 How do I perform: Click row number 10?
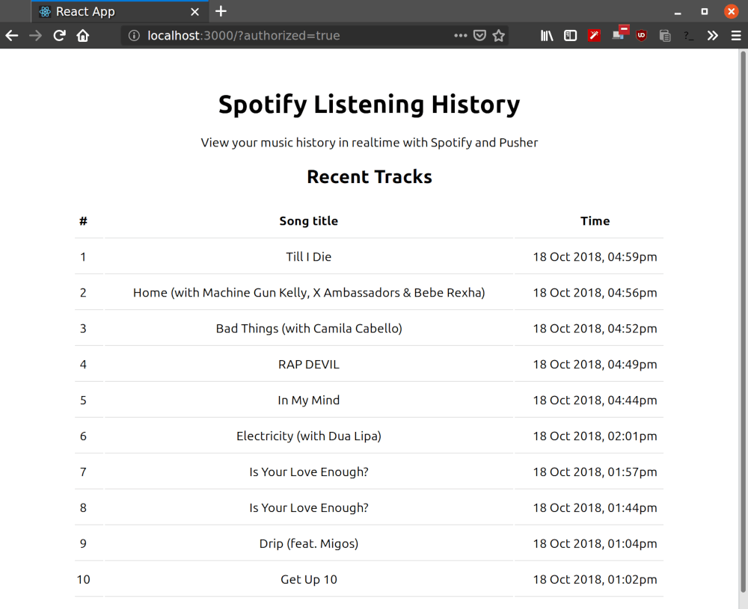pyautogui.click(x=84, y=579)
